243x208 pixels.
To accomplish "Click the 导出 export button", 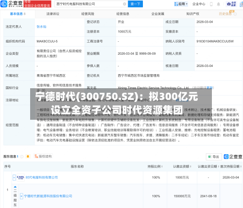I will pos(214,157).
